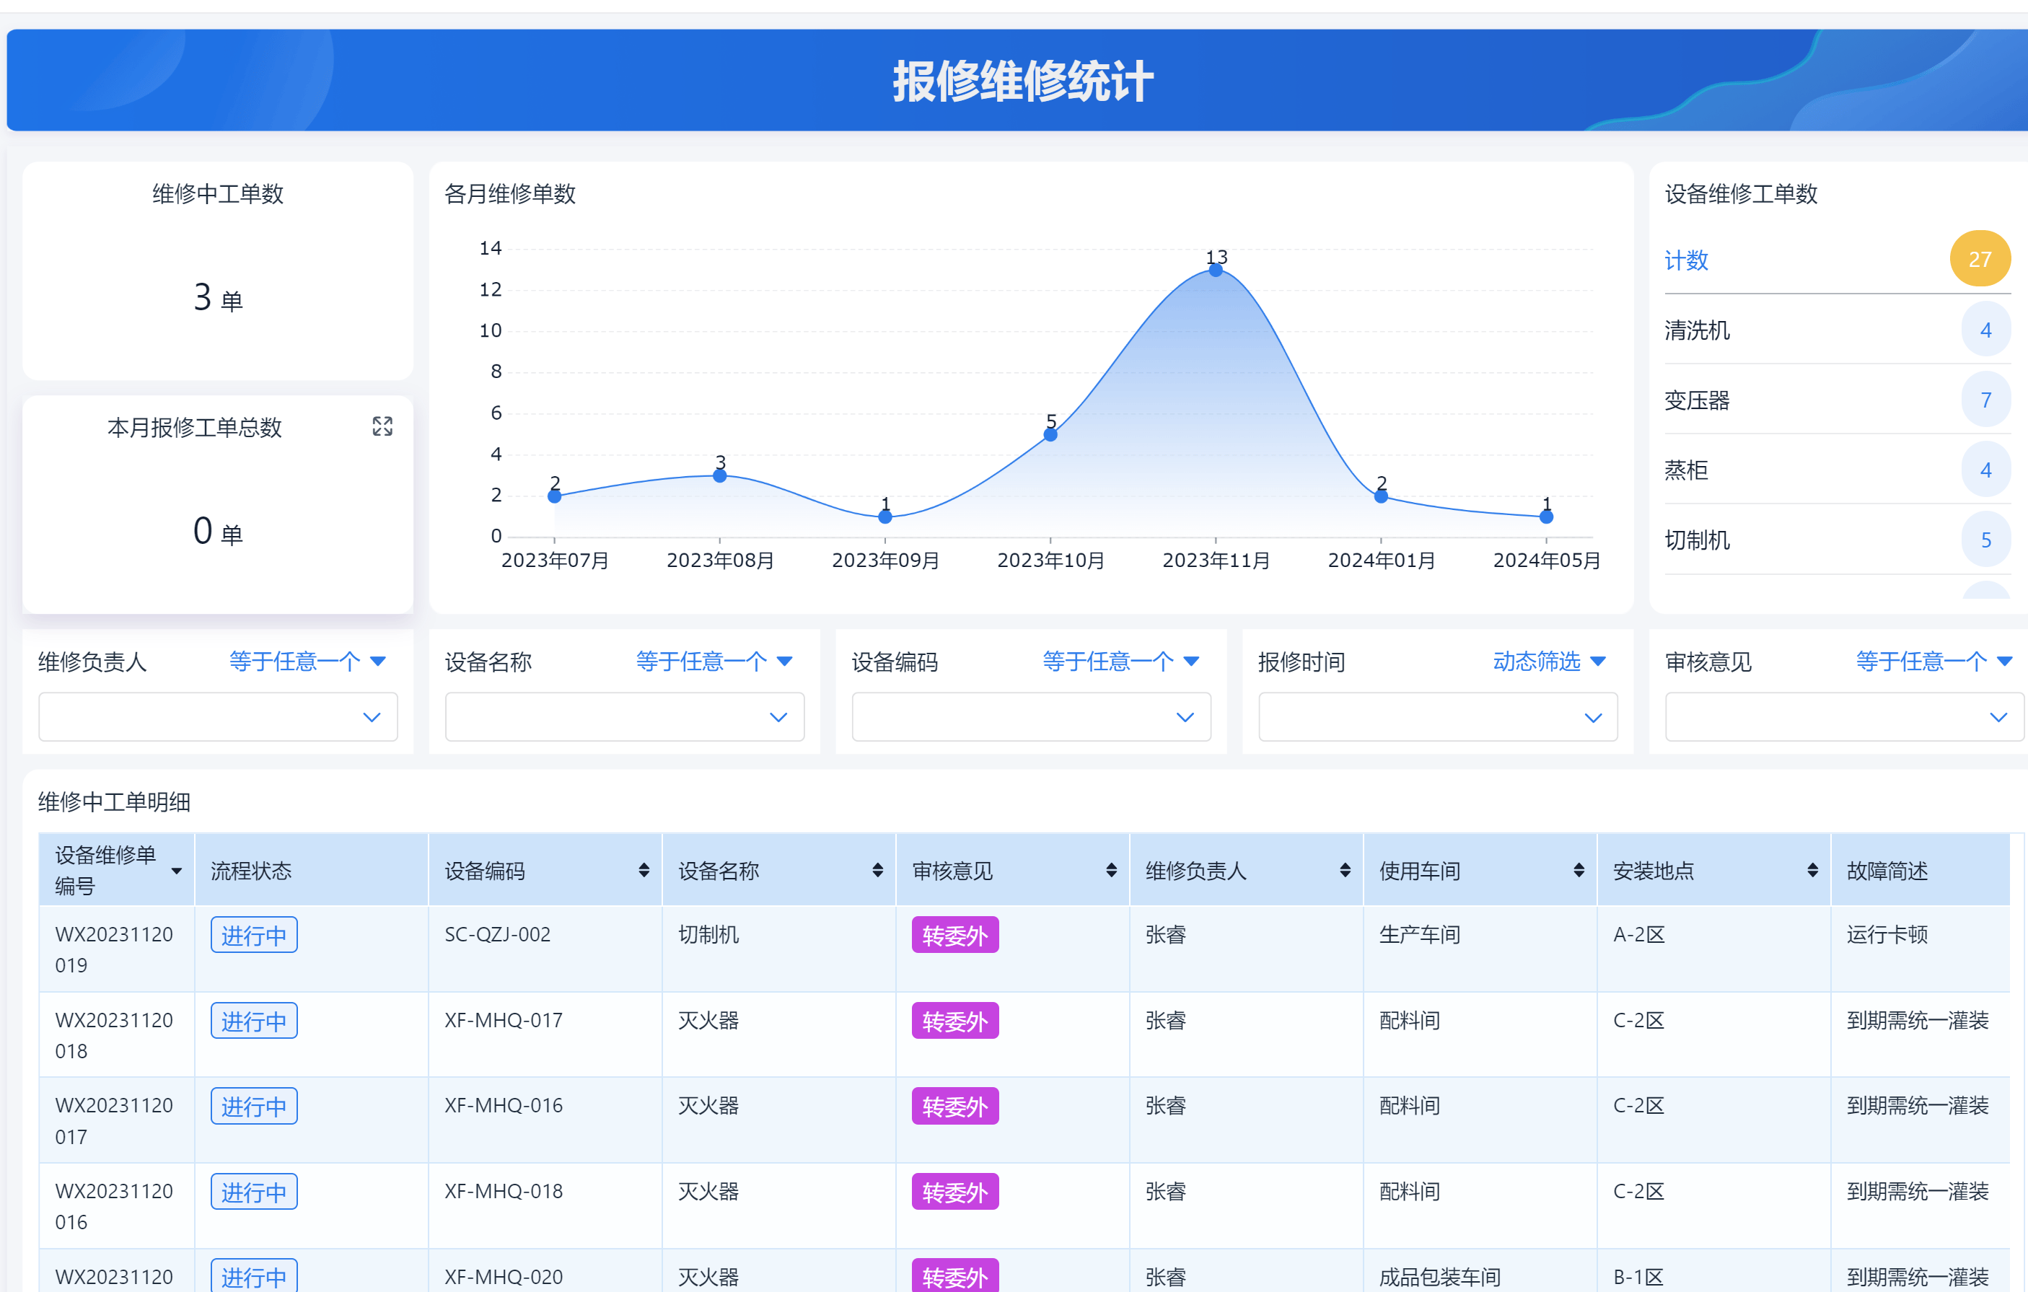Open the 设备编码 filter selector
2028x1292 pixels.
pyautogui.click(x=1030, y=717)
